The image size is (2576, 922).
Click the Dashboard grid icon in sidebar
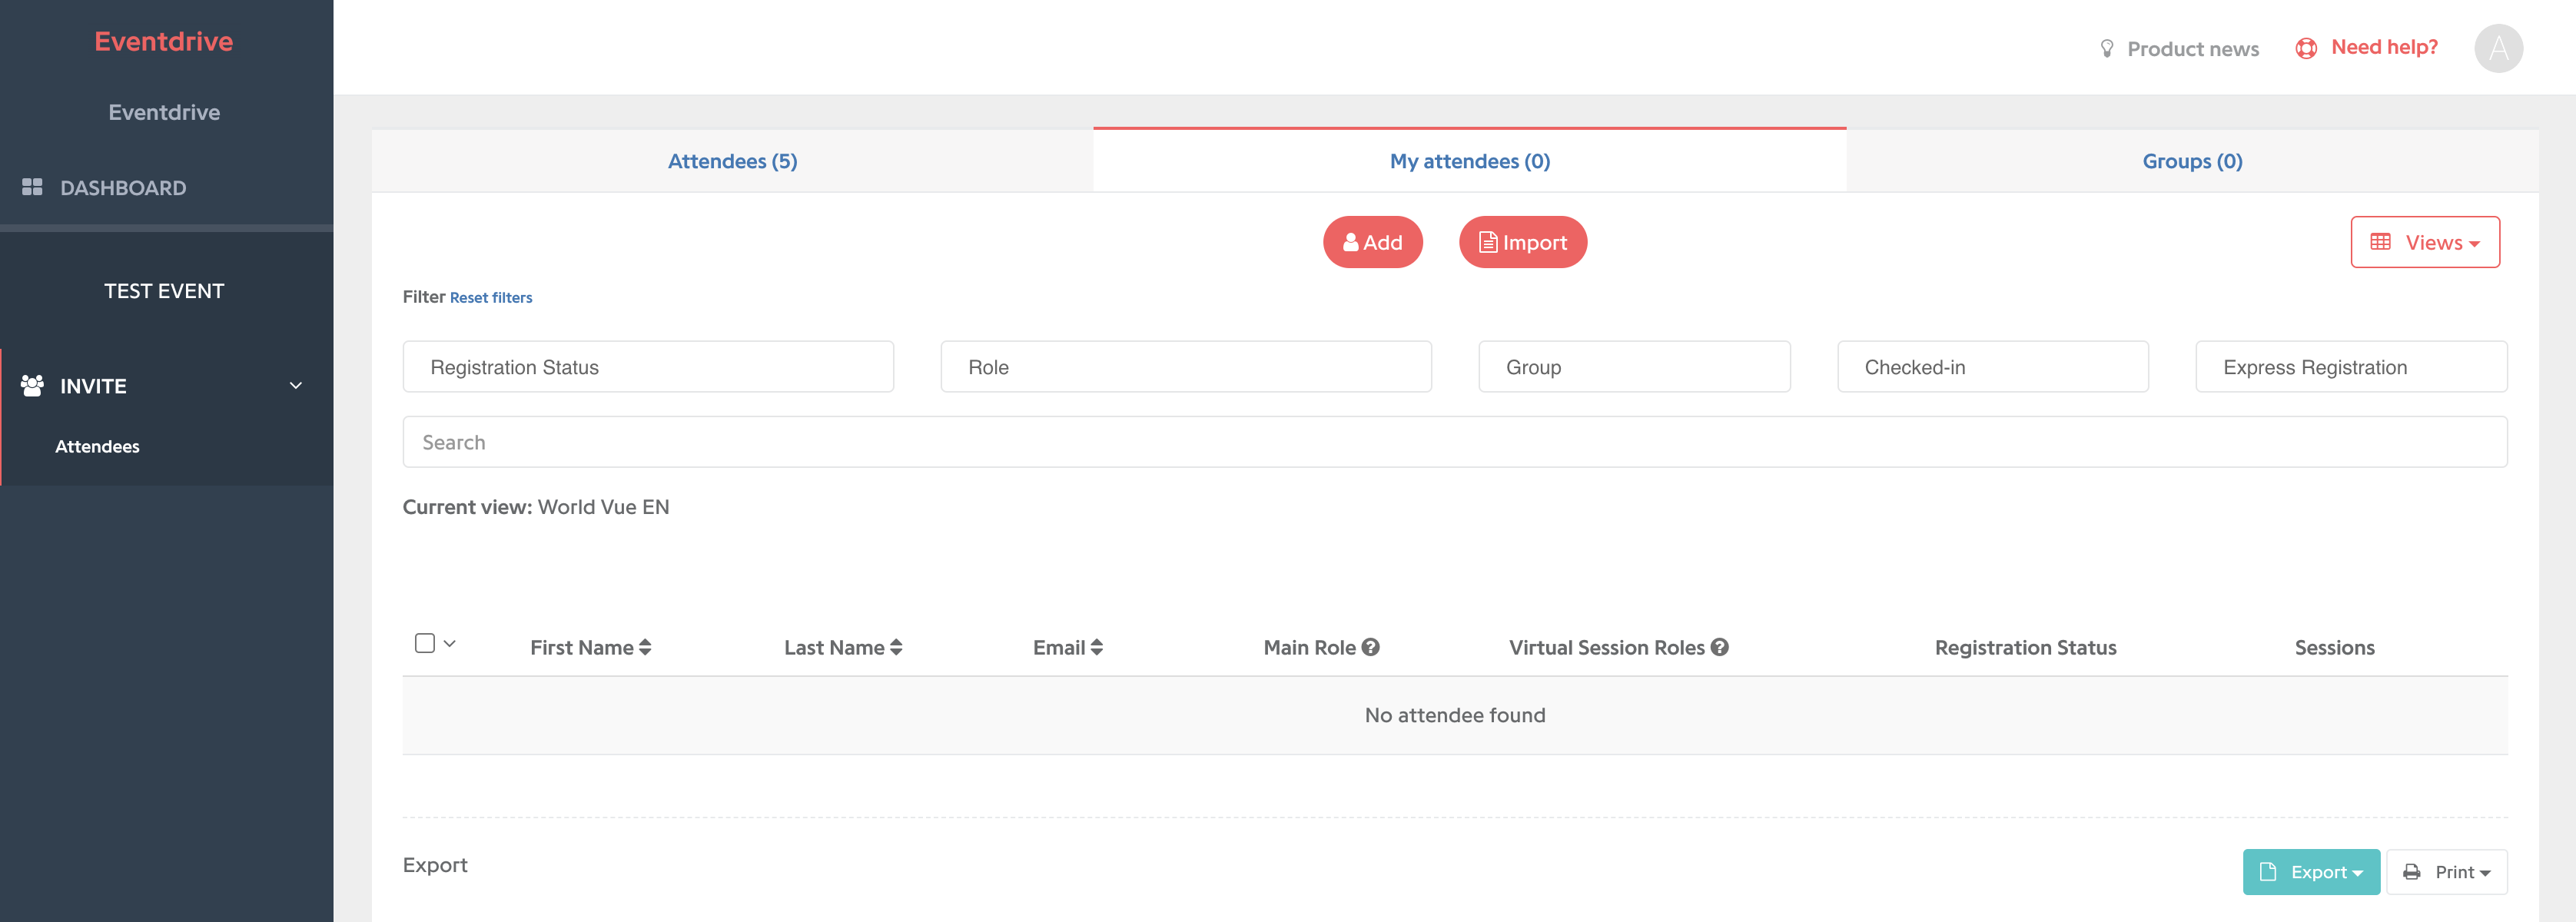coord(32,187)
